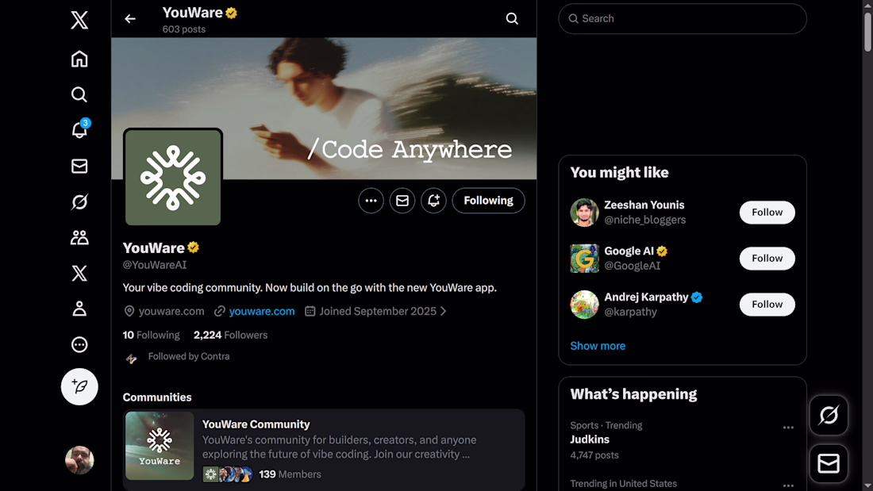Viewport: 873px width, 491px height.
Task: Click the Following button
Action: coord(488,201)
